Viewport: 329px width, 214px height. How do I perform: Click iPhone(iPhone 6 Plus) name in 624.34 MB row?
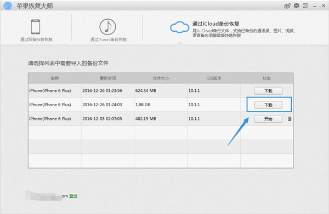50,91
